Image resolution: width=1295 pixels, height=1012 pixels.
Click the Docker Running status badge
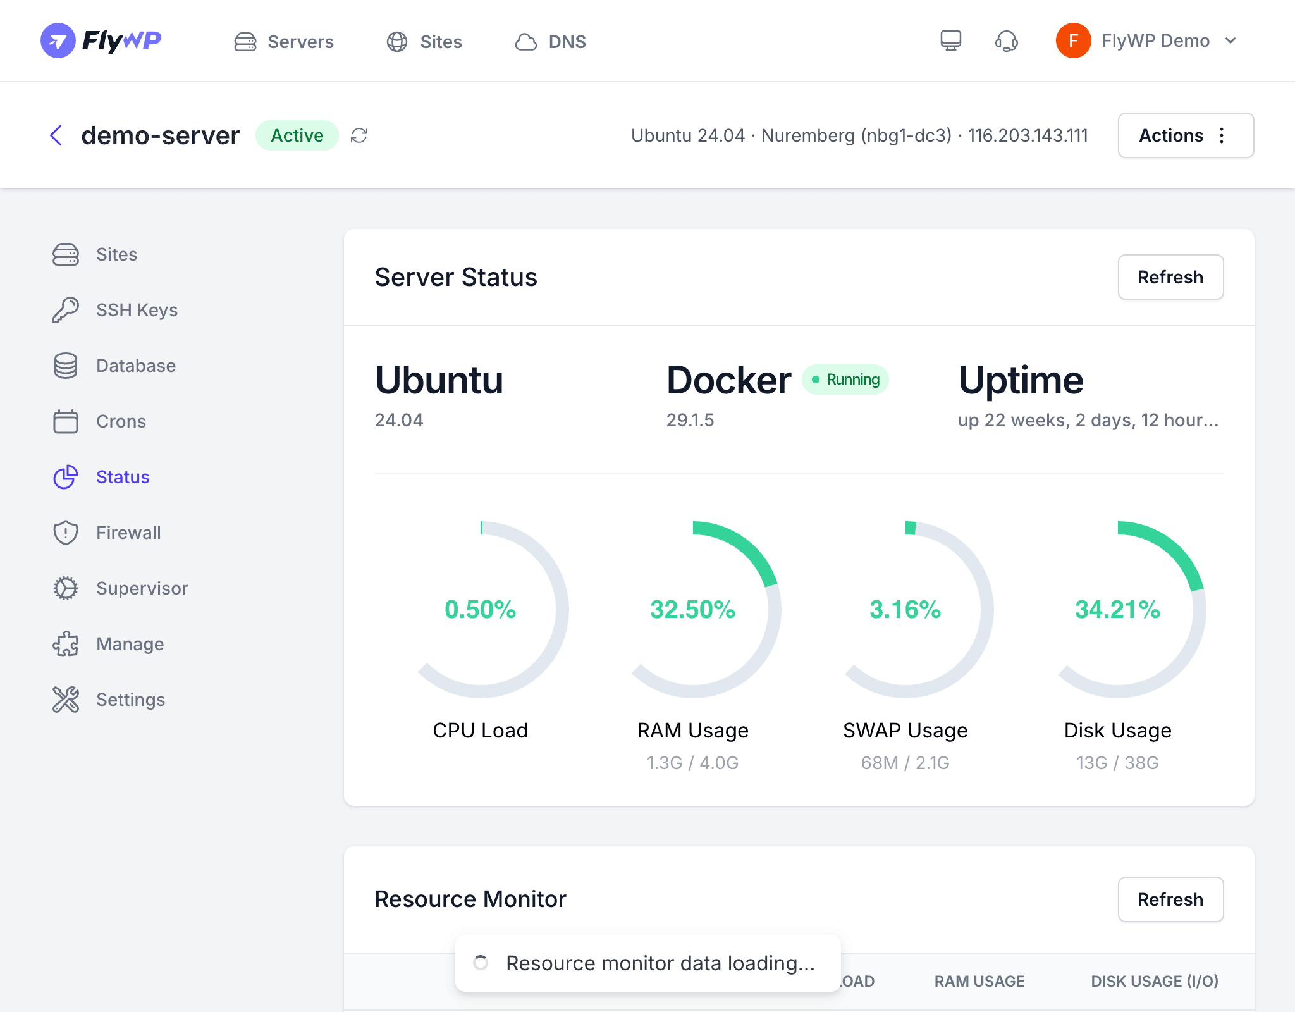(845, 379)
